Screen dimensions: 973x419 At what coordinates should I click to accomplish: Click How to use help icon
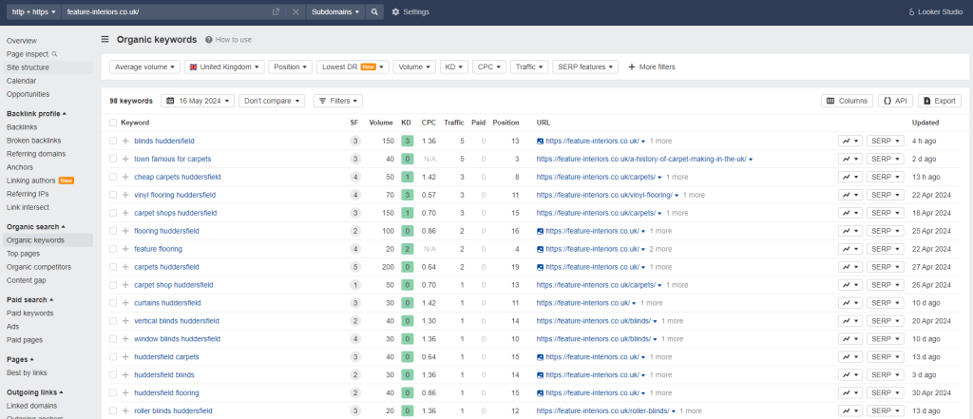tap(209, 40)
